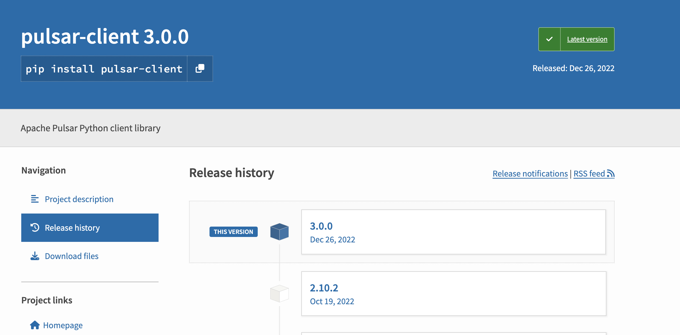Open the RSS feed link
Screen dimensions: 680x335
589,173
